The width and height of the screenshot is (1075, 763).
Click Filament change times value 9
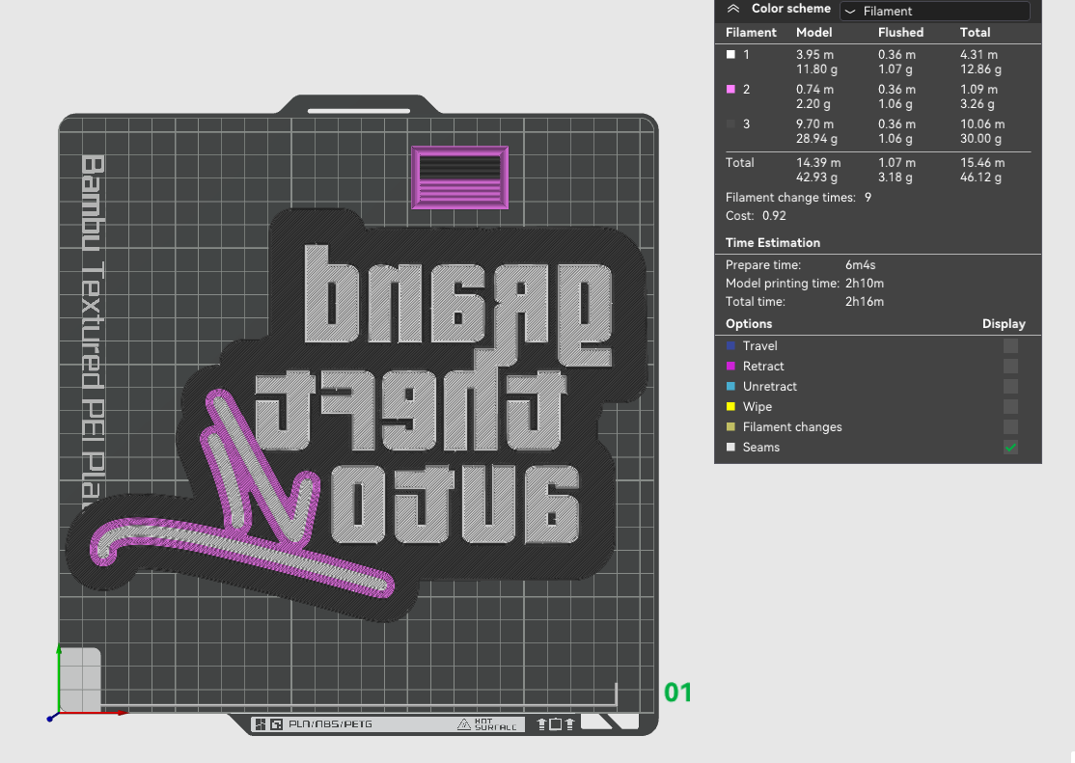click(868, 198)
